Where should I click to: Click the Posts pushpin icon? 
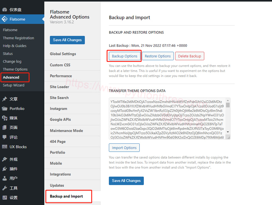click(5, 99)
